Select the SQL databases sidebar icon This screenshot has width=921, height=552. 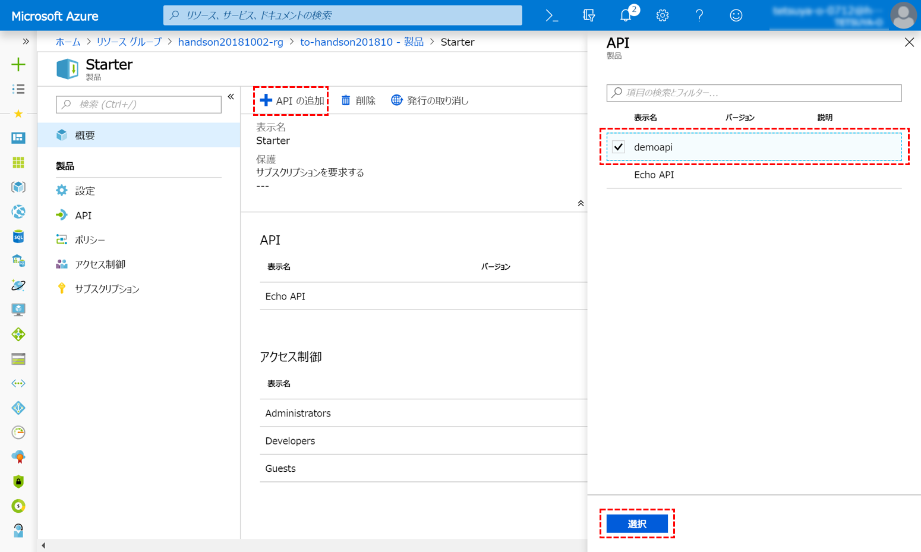point(18,236)
